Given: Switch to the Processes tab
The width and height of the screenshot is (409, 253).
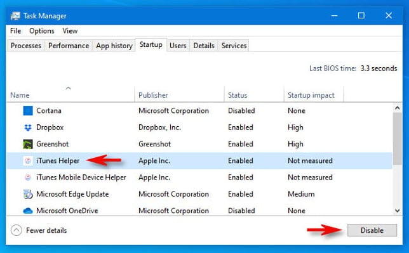Looking at the screenshot, I should point(26,46).
